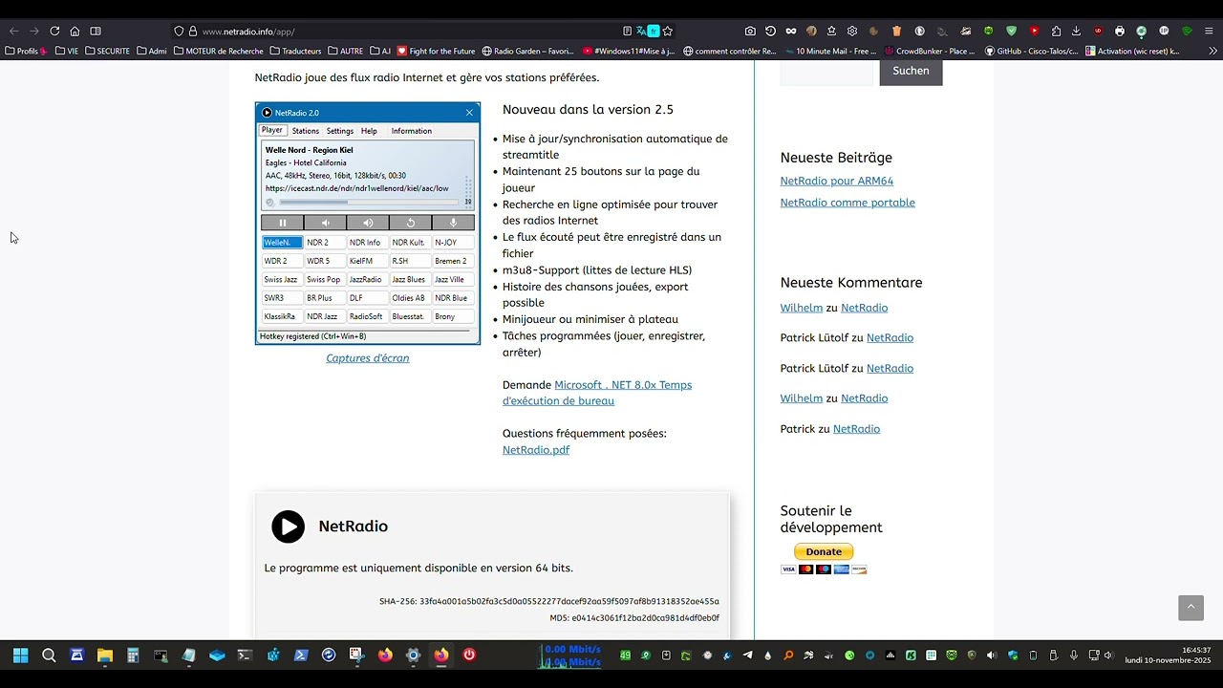Click network speed meter on taskbar
Viewport: 1223px width, 688px height.
[x=571, y=656]
